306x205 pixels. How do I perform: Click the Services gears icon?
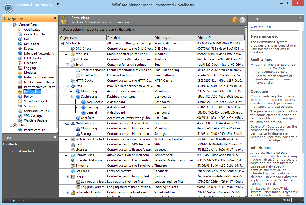pos(20,106)
